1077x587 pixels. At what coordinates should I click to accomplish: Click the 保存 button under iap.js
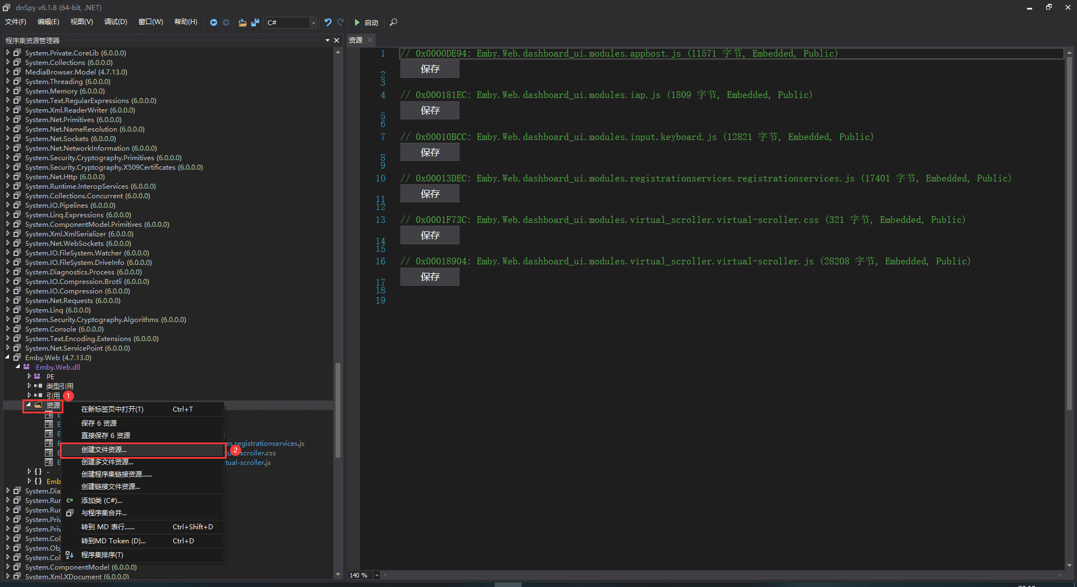[x=430, y=110]
